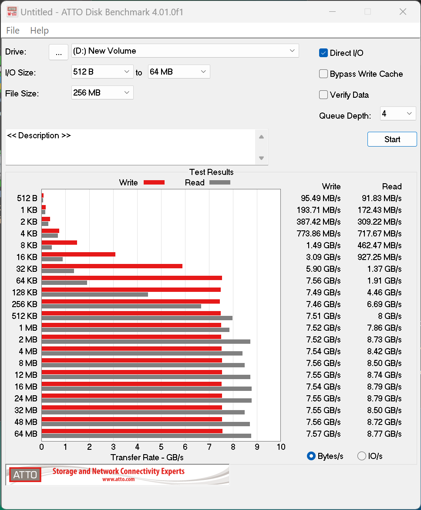Open the File menu
Viewport: 421px width, 510px height.
13,31
